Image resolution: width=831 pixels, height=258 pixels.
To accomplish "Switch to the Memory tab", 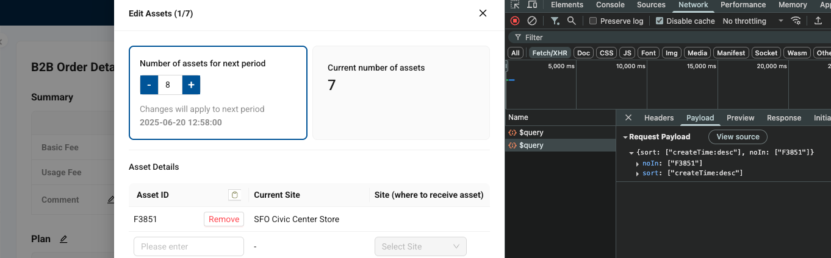I will 793,5.
